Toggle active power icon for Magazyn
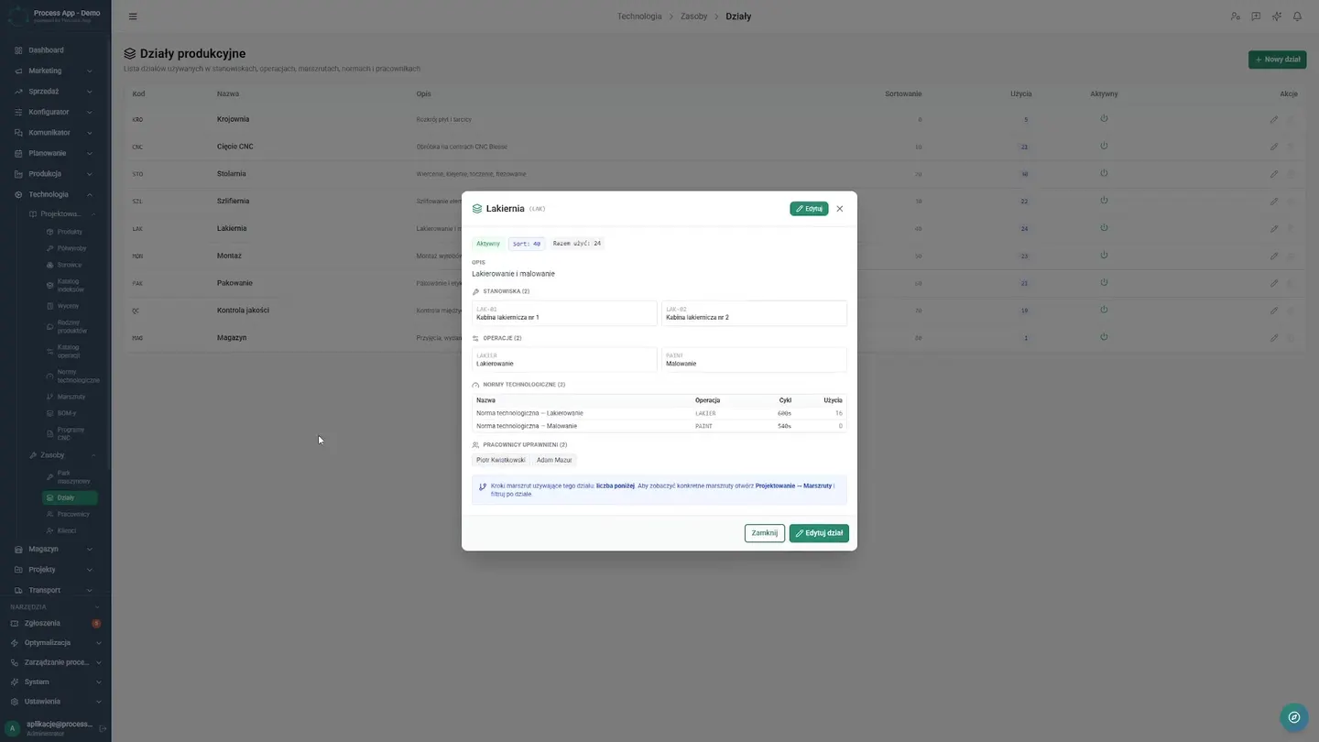 [1104, 337]
